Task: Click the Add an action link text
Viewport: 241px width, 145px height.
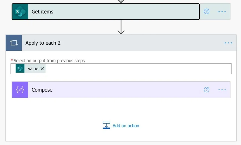Action: [126, 126]
